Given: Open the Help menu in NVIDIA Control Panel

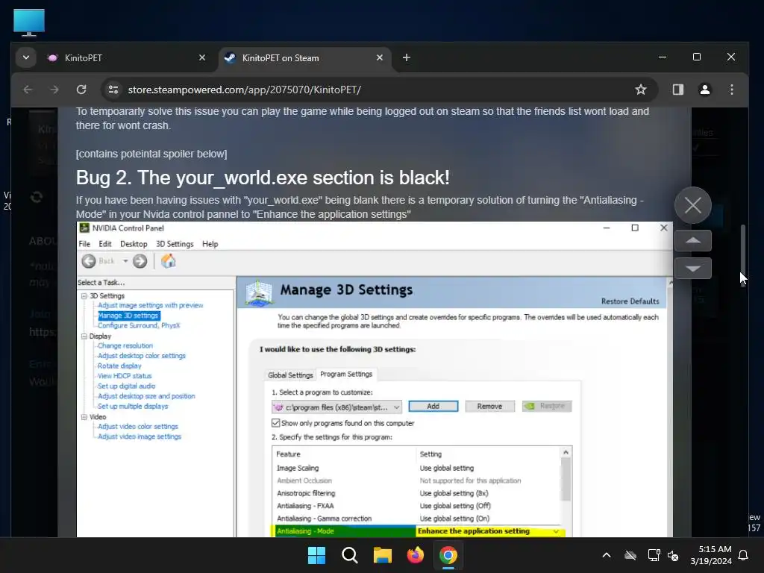Looking at the screenshot, I should click(x=210, y=244).
